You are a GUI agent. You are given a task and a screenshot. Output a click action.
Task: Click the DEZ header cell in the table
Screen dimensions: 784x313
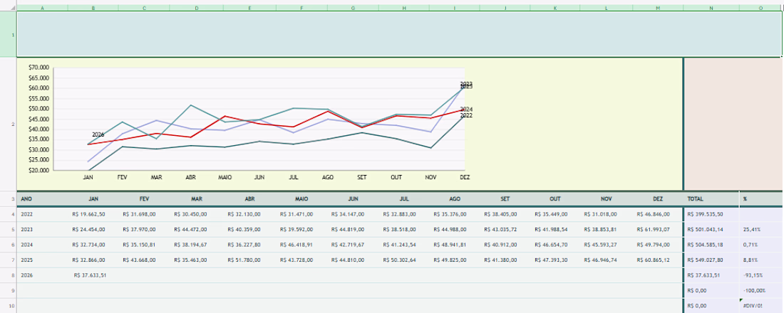tap(658, 198)
